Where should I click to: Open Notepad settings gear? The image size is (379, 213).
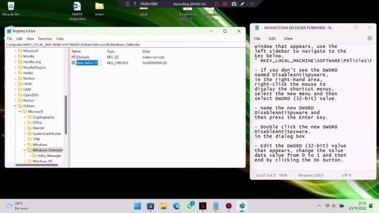click(370, 38)
